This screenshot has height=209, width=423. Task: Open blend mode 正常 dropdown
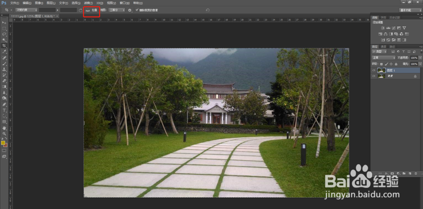[383, 58]
